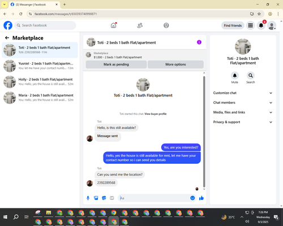Attach a photo or file icon
Viewport: 283px width, 226px height.
(x=96, y=198)
